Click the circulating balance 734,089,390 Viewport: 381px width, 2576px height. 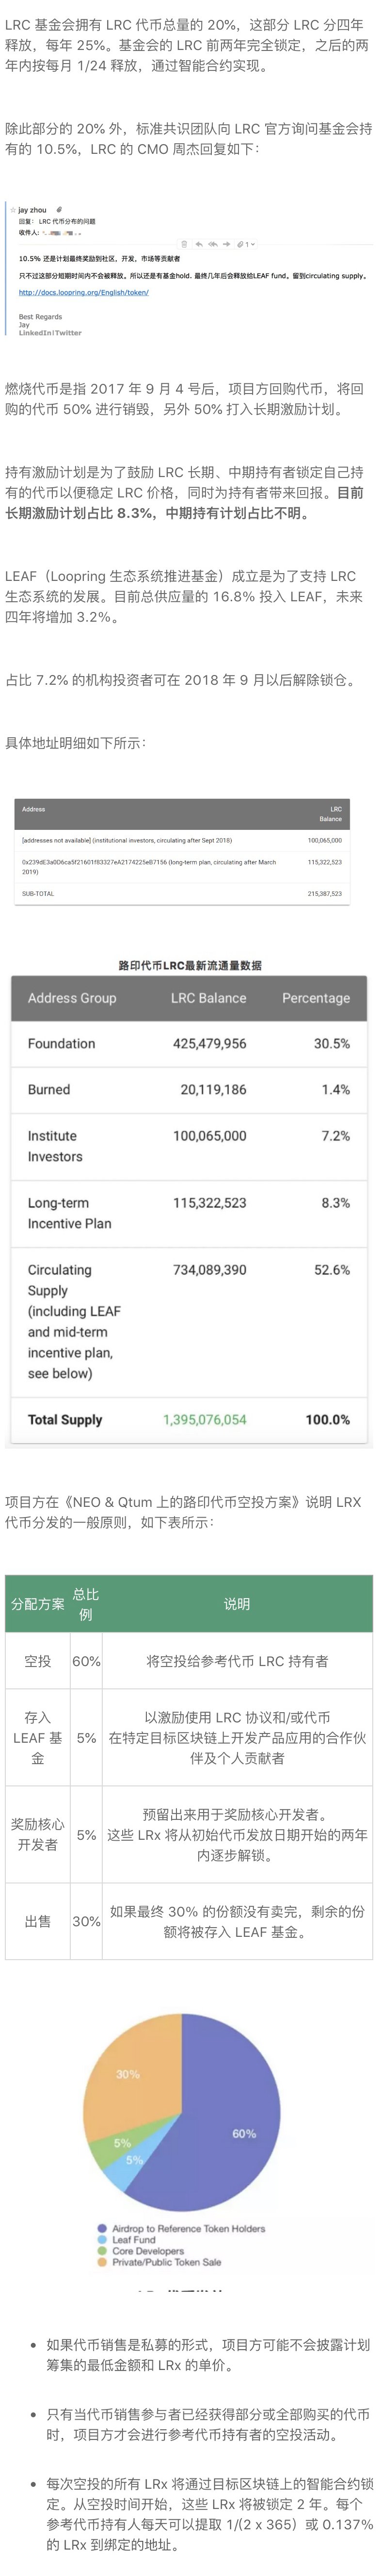pyautogui.click(x=209, y=1270)
